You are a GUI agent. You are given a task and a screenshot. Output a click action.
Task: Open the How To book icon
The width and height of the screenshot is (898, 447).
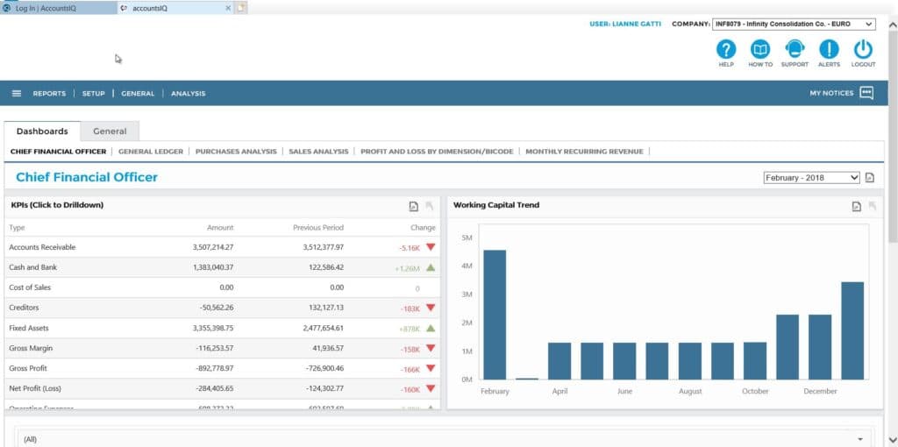760,50
